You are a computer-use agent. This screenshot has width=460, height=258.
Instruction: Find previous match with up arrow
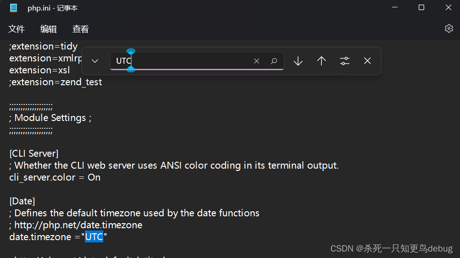[x=321, y=61]
